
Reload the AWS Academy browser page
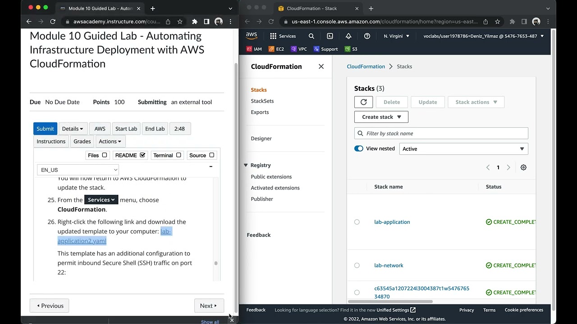click(53, 22)
